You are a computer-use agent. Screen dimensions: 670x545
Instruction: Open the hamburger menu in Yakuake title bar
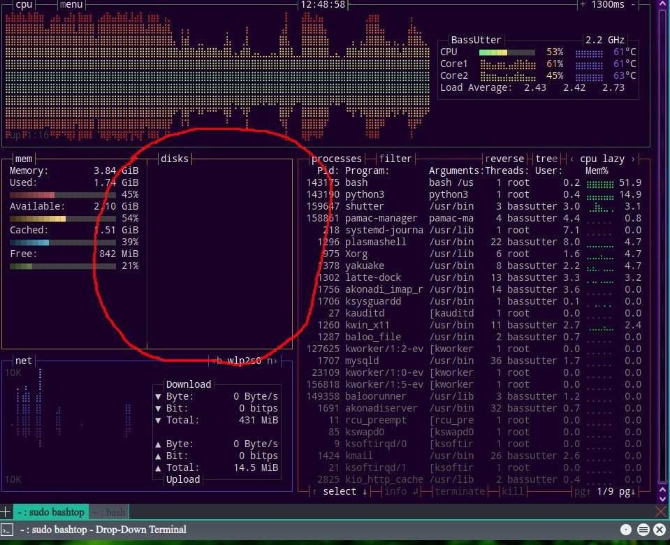click(x=643, y=530)
